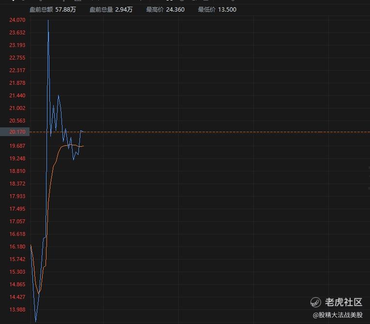
Task: Click the 13.988 price axis label
Action: pos(17,309)
